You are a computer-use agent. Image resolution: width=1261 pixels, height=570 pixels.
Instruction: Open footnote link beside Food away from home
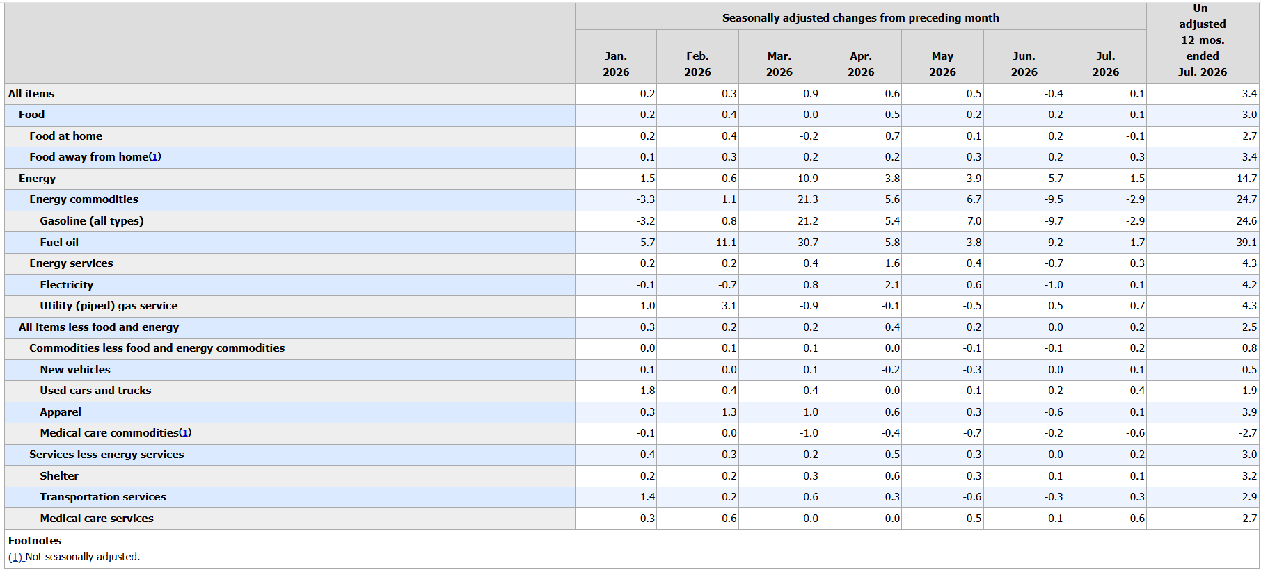(155, 157)
